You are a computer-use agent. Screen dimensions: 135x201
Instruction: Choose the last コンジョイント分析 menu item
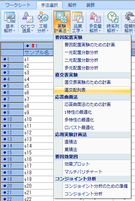92,194
